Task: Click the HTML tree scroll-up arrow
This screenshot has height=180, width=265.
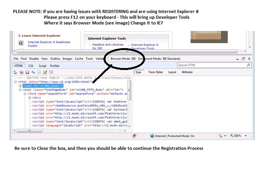Action: (129, 78)
